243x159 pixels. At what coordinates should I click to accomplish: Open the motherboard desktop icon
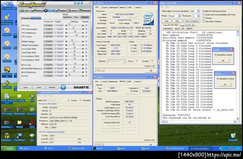7,137
